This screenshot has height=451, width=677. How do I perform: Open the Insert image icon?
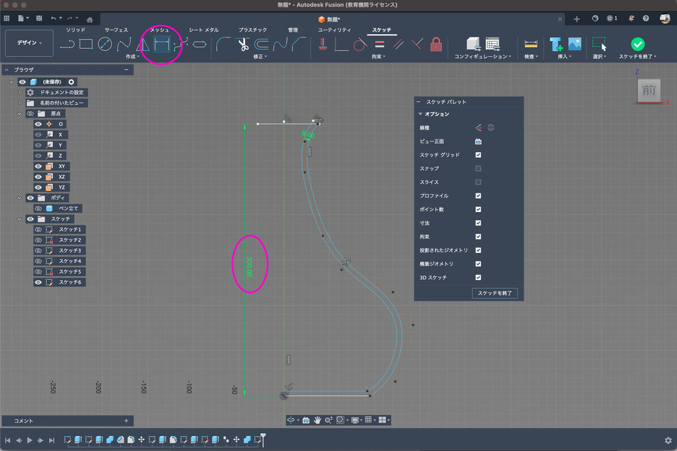[575, 44]
